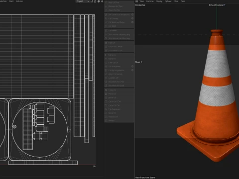Open options gear beside UV Weld and Relax
The height and width of the screenshot is (179, 239).
click(x=132, y=22)
